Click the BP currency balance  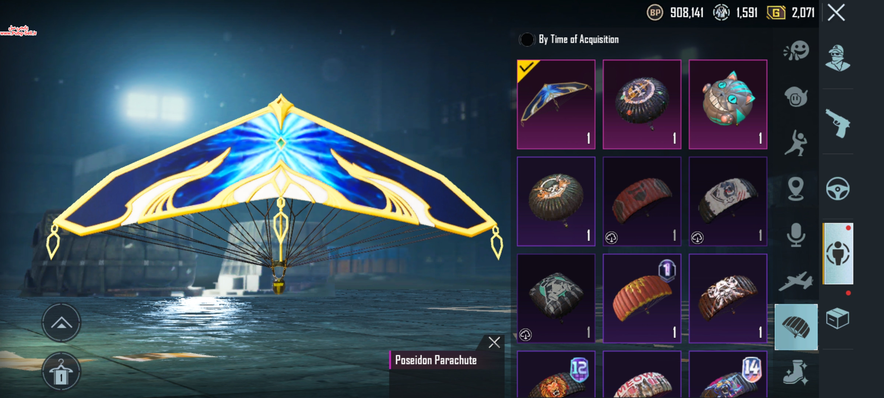pos(675,13)
